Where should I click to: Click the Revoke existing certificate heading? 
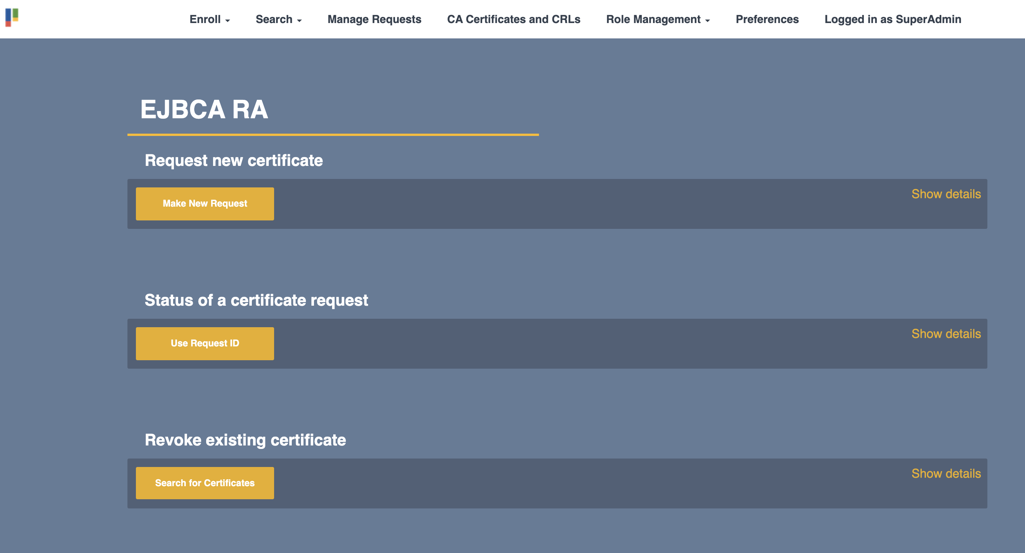245,440
